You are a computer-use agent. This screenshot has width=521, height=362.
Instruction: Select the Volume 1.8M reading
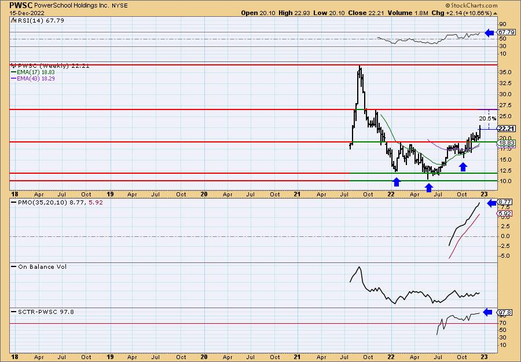tap(408, 13)
